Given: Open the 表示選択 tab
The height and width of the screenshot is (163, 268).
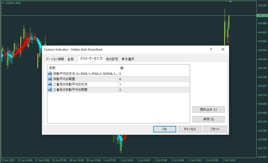Looking at the screenshot, I should tap(128, 59).
